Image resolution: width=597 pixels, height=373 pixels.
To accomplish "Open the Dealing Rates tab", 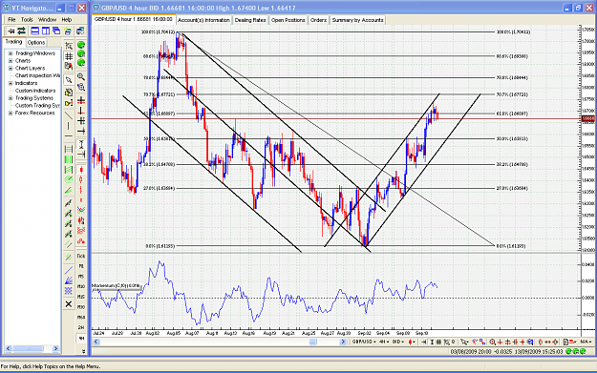I will coord(250,20).
